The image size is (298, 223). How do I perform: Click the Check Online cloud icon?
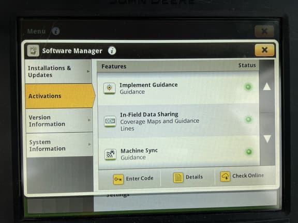tap(225, 177)
